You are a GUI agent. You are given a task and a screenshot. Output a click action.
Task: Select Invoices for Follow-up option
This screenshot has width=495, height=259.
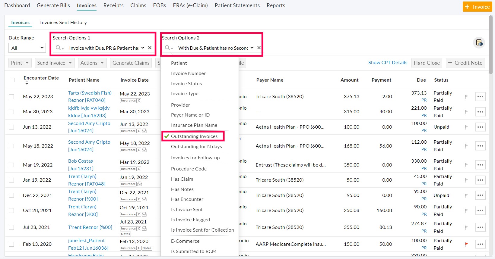pos(195,158)
